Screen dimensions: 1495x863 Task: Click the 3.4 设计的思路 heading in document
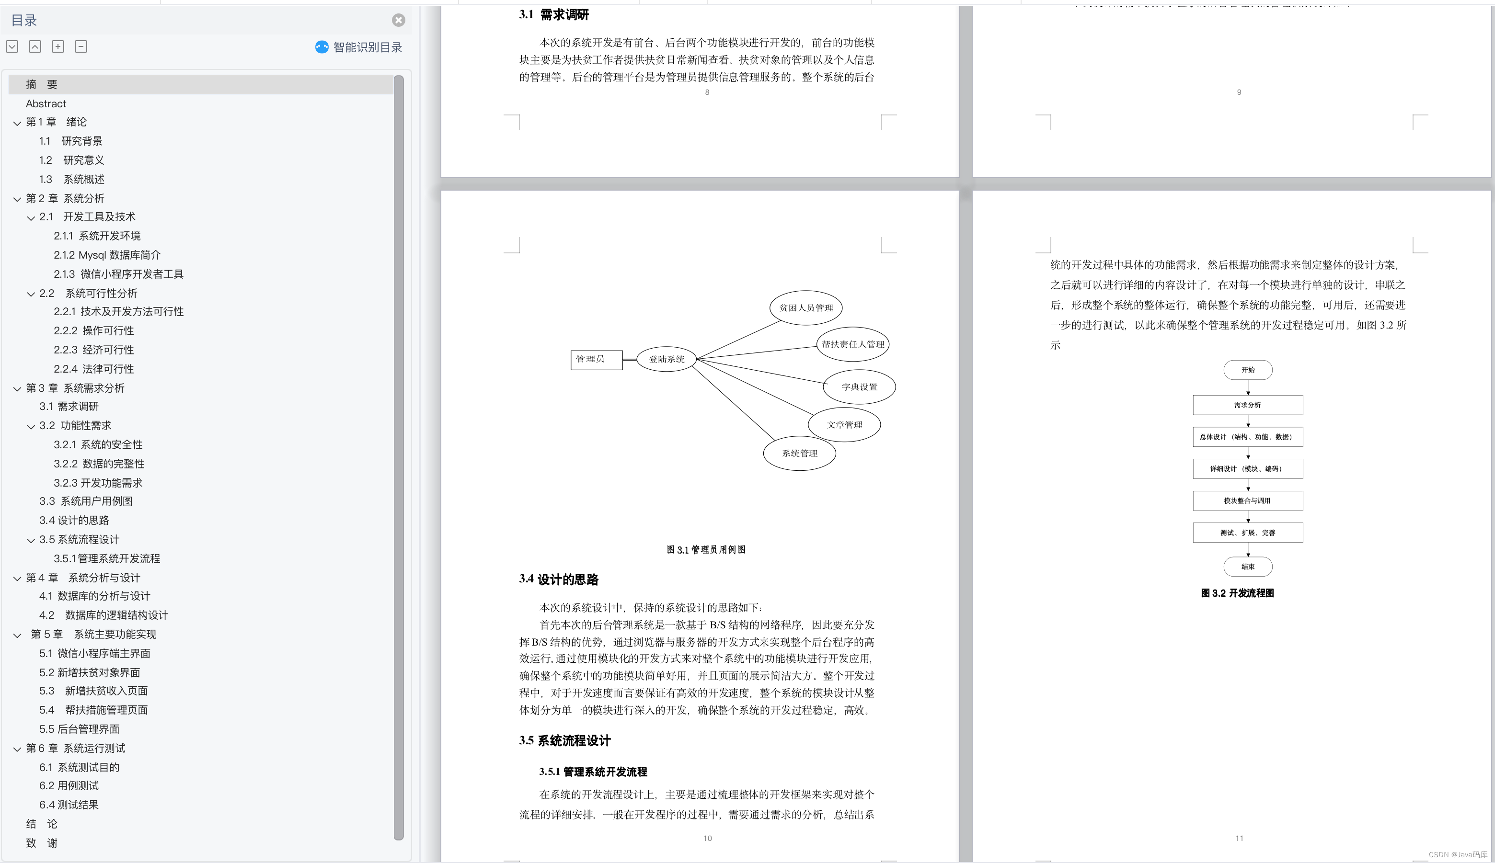point(559,579)
